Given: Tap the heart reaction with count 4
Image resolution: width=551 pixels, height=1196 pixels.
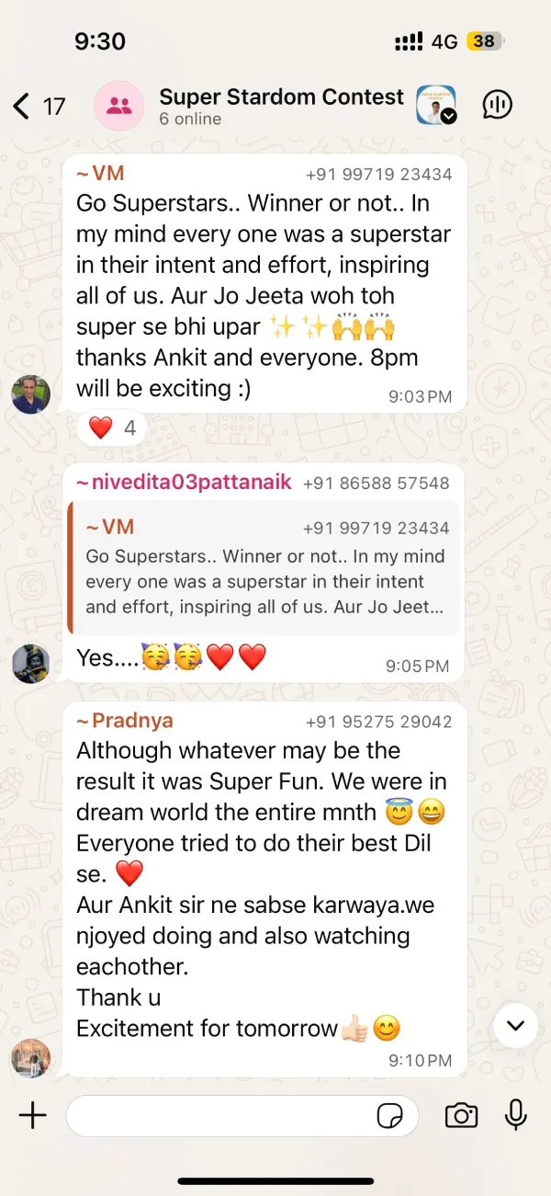Looking at the screenshot, I should click(x=112, y=427).
